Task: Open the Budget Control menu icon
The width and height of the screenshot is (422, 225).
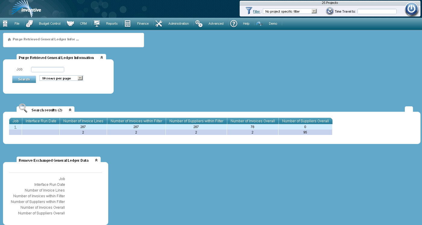Action: click(x=29, y=23)
